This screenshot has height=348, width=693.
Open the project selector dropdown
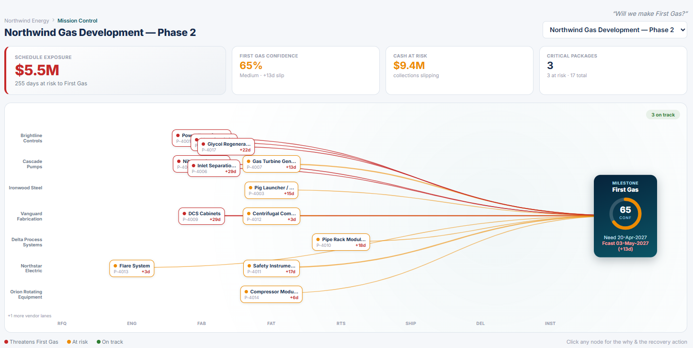coord(614,30)
